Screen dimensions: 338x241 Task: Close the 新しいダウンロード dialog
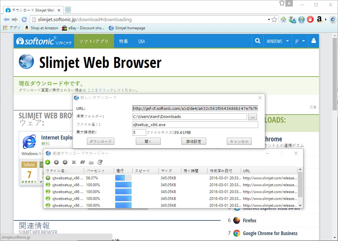pyautogui.click(x=260, y=98)
